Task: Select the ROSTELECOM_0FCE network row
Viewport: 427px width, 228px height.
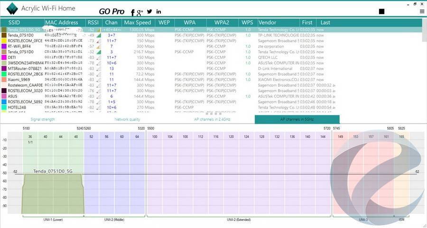Action: point(26,41)
